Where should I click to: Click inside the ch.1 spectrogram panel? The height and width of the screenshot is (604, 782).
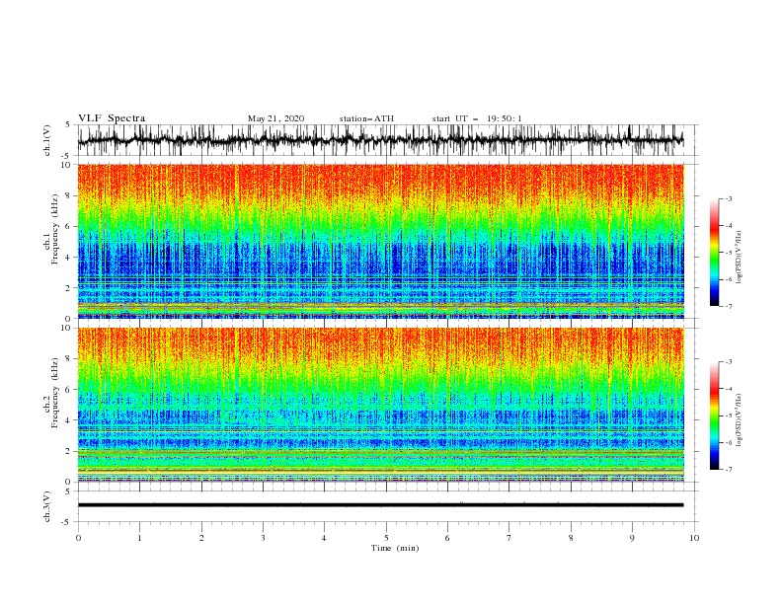pos(380,241)
